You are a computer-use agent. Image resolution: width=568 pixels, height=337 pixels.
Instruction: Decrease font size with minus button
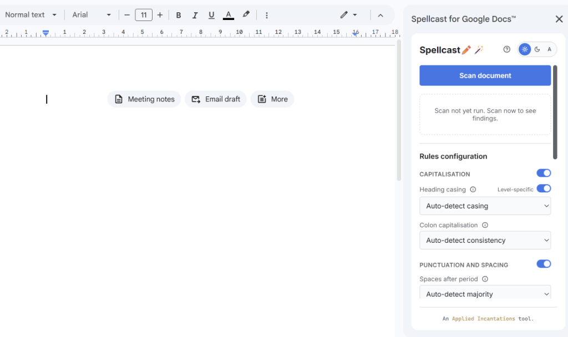127,15
